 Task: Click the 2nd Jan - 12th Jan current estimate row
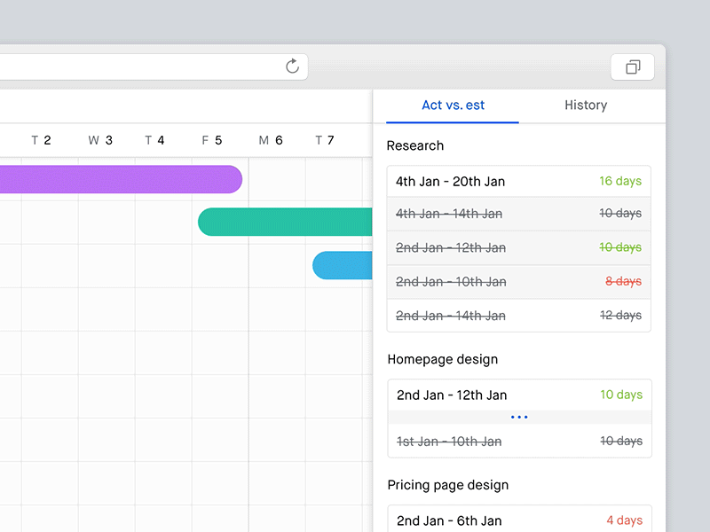coord(519,395)
